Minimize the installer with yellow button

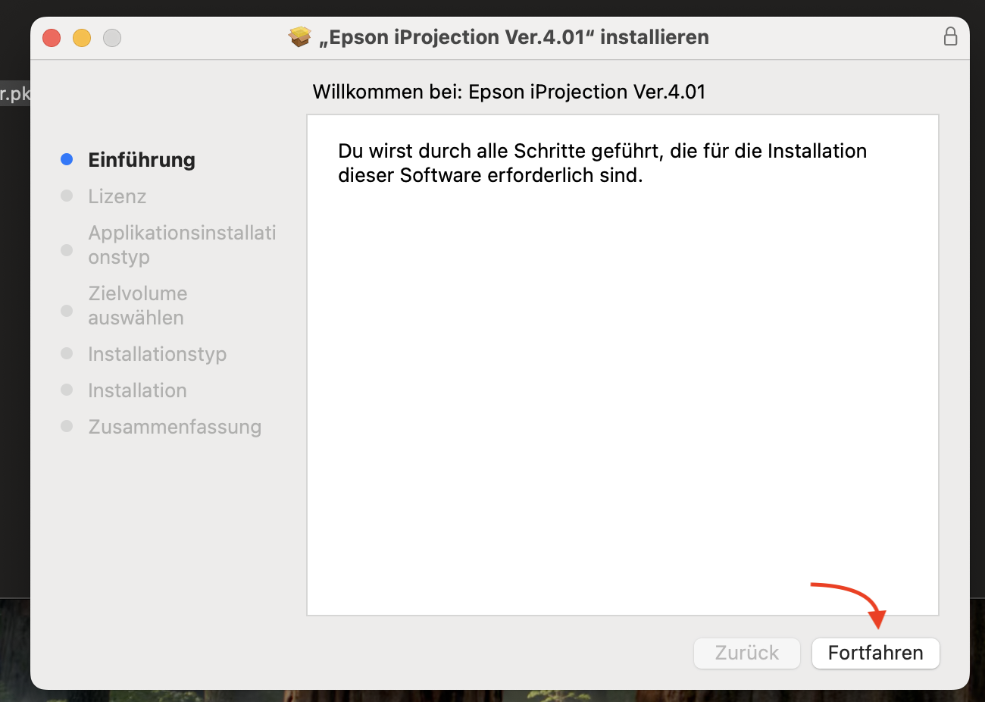coord(82,37)
